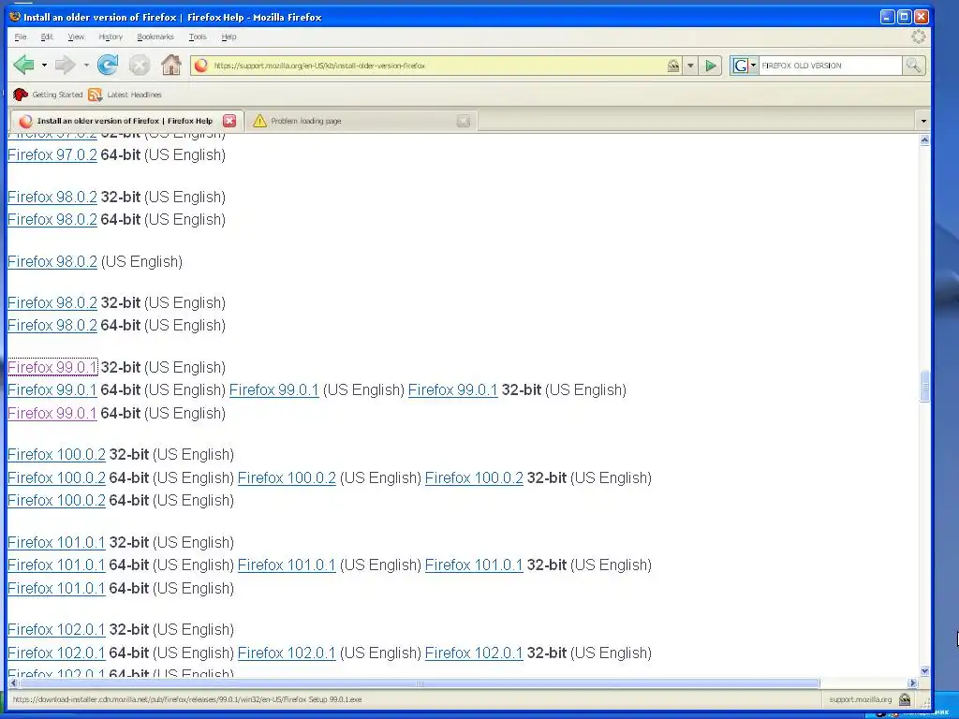Reload the page with the Reload icon
This screenshot has width=959, height=719.
click(x=108, y=65)
